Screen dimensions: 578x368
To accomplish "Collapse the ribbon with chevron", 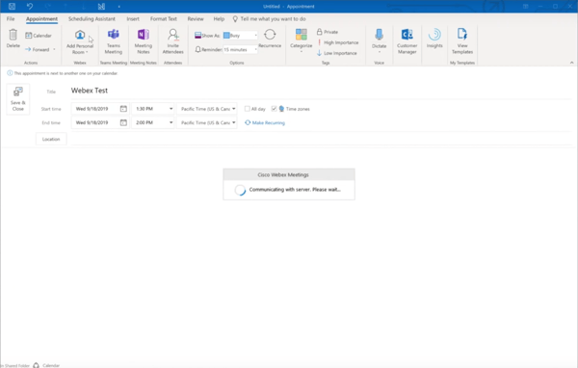I will 571,63.
